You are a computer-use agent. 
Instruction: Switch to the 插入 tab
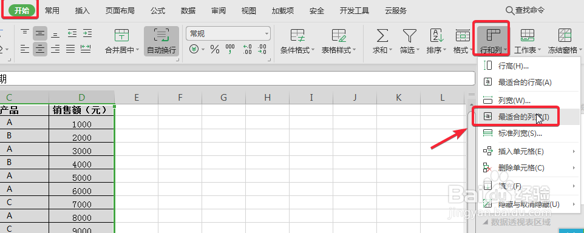[x=83, y=11]
